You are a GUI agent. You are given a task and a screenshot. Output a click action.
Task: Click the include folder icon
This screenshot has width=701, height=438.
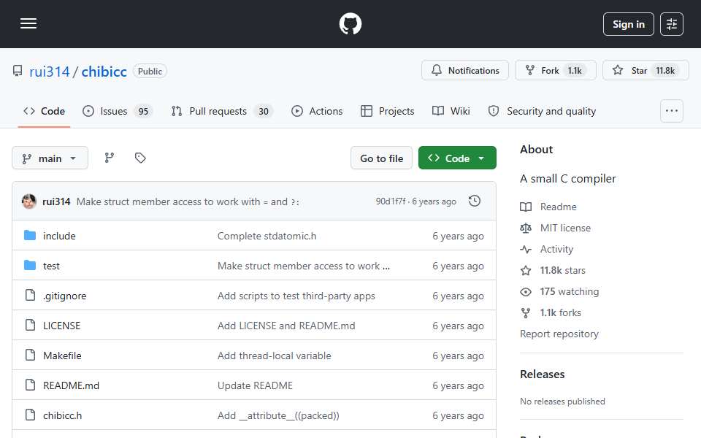point(30,235)
